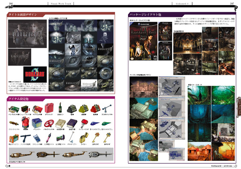This screenshot has height=169, width=241.
Task: Open the large biohazard 0 title screen image
Action: tap(27, 34)
